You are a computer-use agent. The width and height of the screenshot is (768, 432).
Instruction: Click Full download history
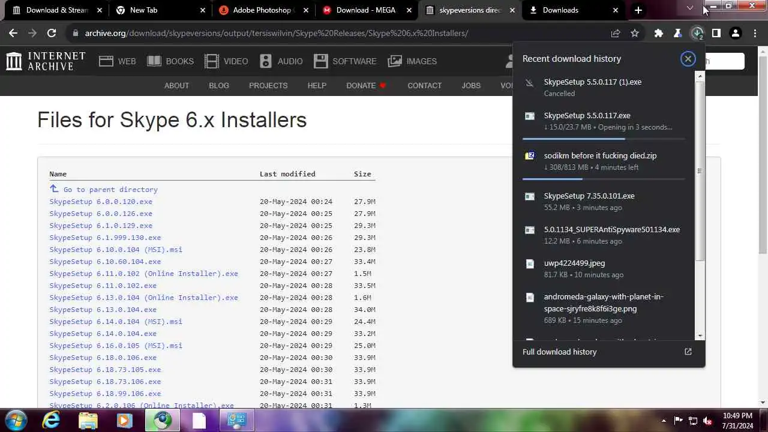559,352
